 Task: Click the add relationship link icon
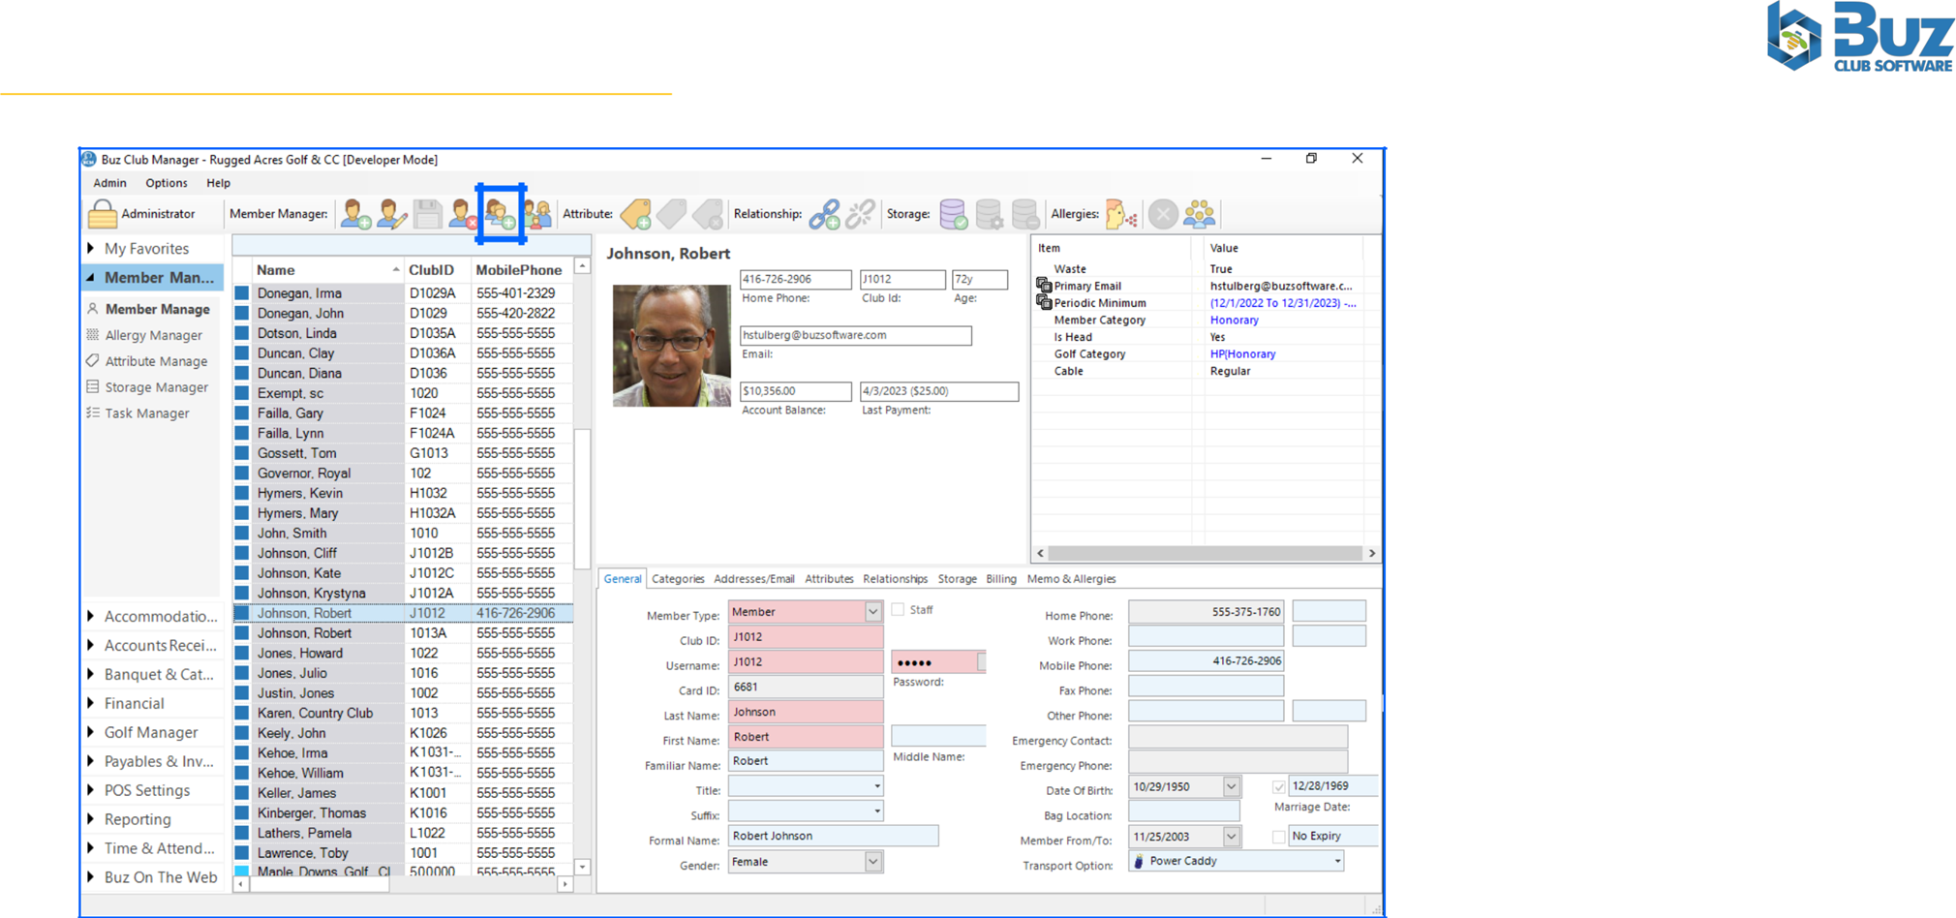point(824,214)
